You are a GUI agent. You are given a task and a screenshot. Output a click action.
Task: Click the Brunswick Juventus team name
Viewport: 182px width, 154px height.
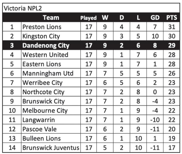pos(51,148)
